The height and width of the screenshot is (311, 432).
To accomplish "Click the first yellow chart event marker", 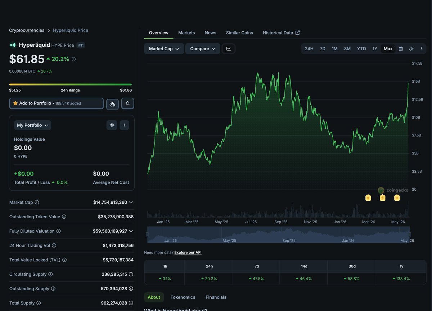I will click(x=368, y=198).
